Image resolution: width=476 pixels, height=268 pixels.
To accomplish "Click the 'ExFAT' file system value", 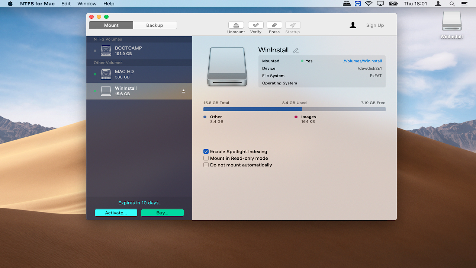I will pos(376,76).
